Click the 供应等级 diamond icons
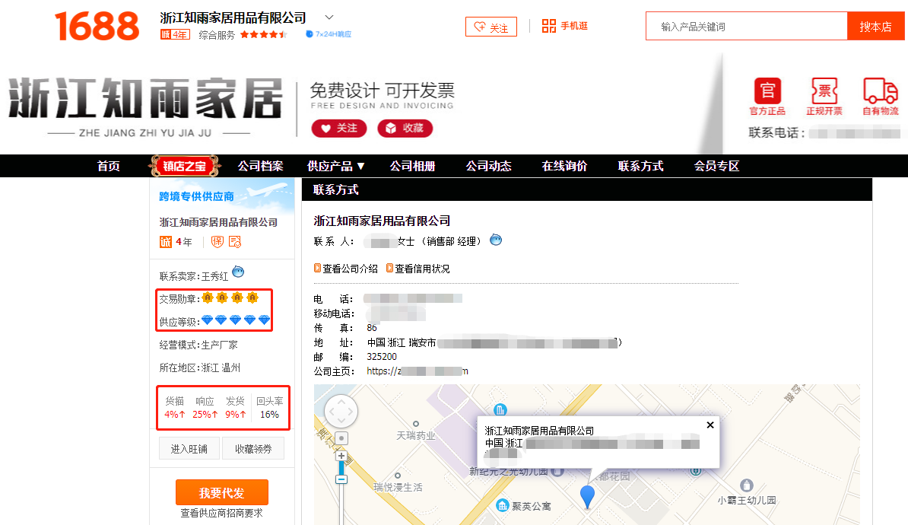This screenshot has width=908, height=525. tap(236, 320)
